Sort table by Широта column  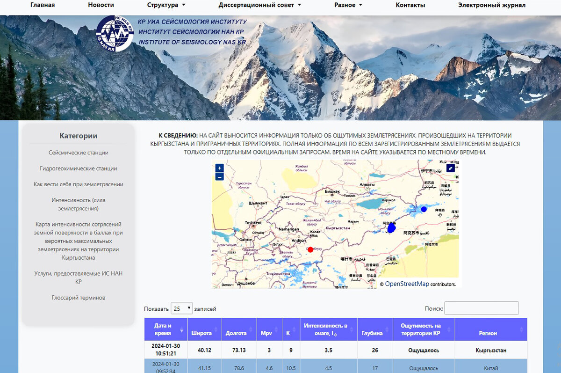(204, 329)
